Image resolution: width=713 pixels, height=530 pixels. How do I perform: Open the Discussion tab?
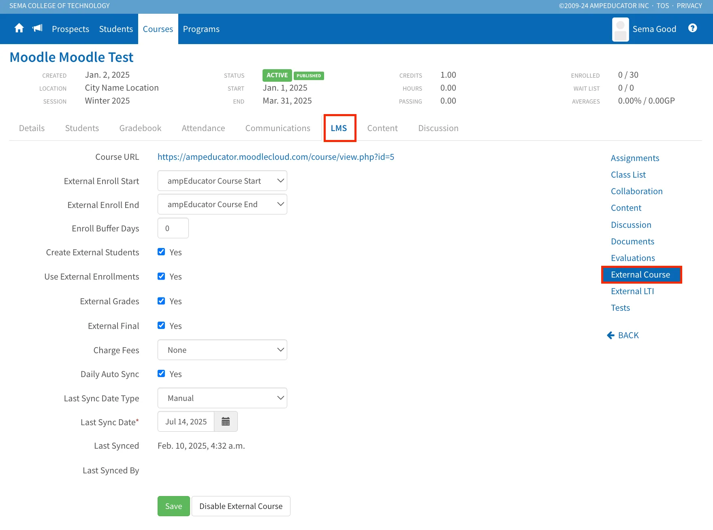point(438,128)
